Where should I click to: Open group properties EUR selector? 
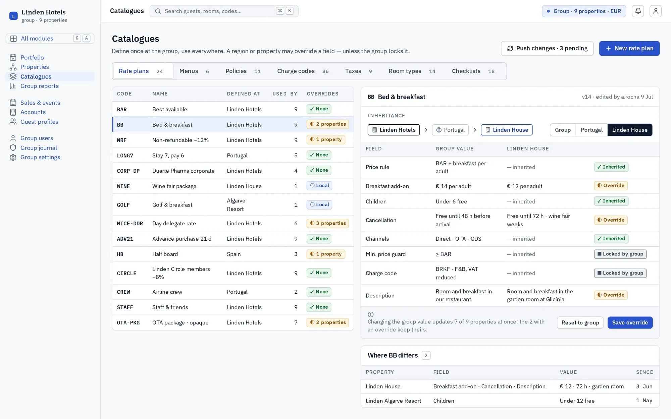point(584,11)
